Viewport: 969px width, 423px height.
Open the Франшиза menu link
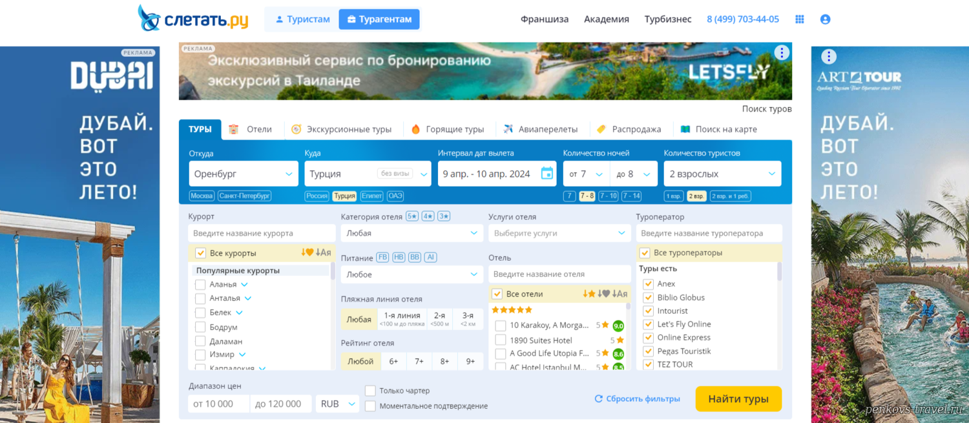(545, 19)
